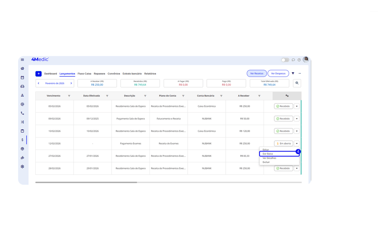The height and width of the screenshot is (226, 388).
Task: Click the magnifier search icon button
Action: (297, 83)
